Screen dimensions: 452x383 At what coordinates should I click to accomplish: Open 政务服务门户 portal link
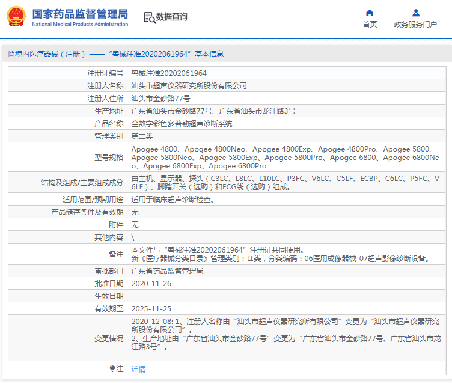(415, 25)
